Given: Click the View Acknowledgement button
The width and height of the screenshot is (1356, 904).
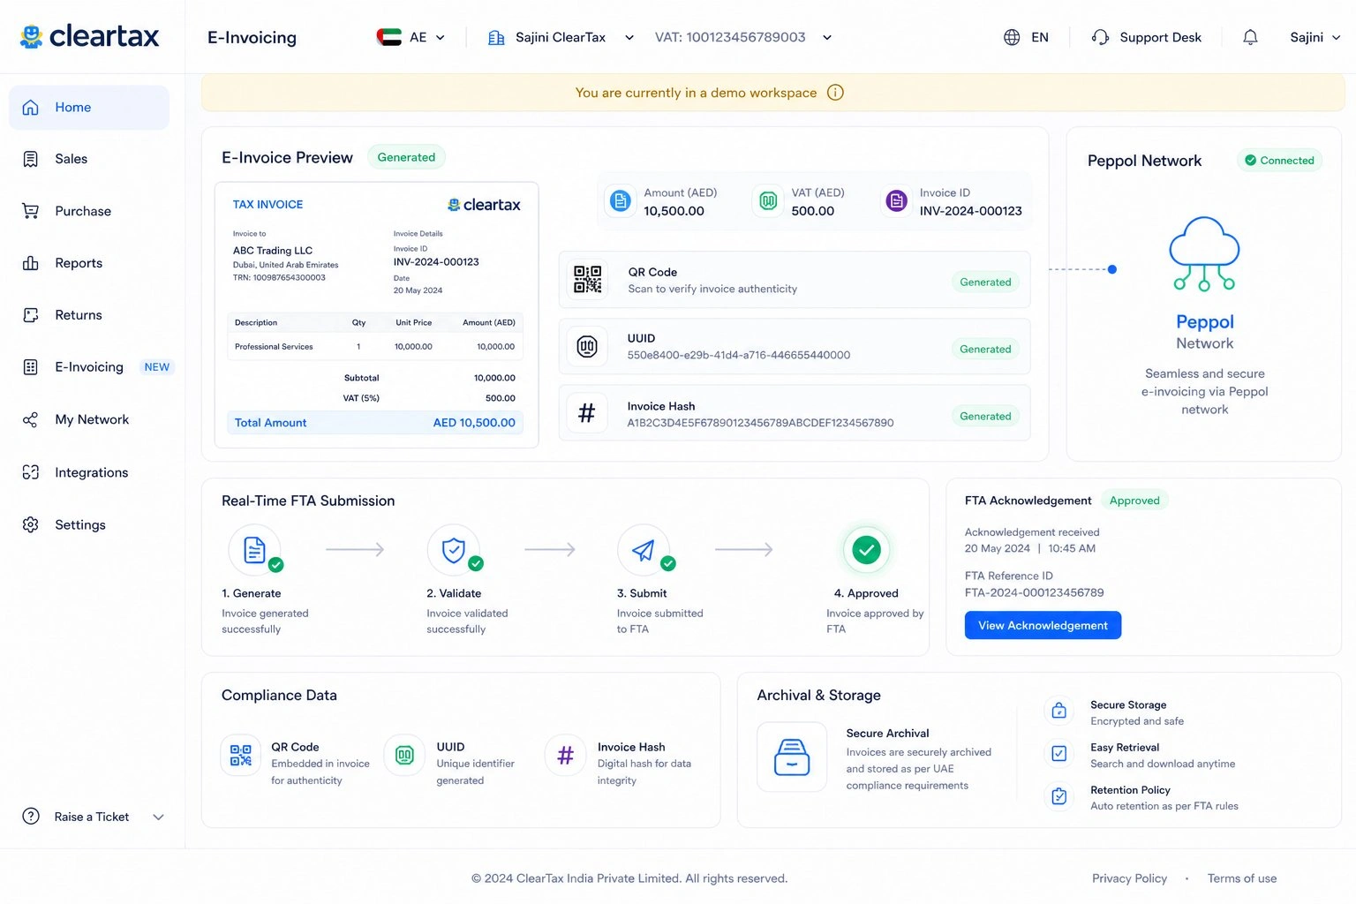Looking at the screenshot, I should (1043, 625).
